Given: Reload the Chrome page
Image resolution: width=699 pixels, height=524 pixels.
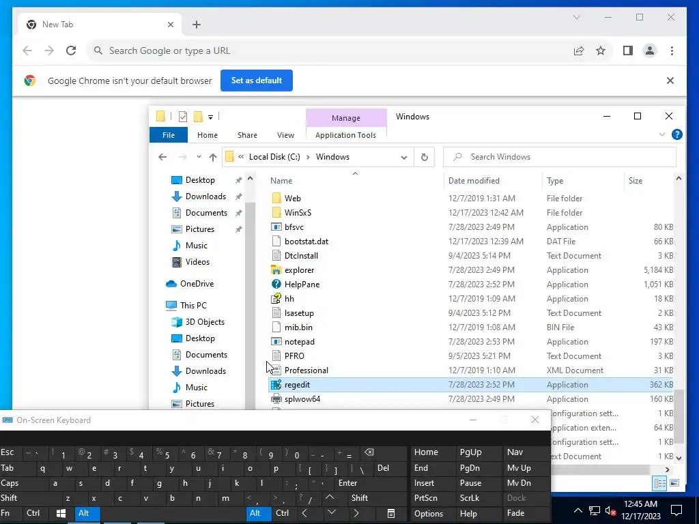Looking at the screenshot, I should point(71,50).
